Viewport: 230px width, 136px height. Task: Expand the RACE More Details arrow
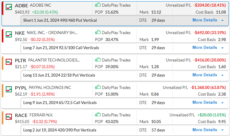coord(222,130)
